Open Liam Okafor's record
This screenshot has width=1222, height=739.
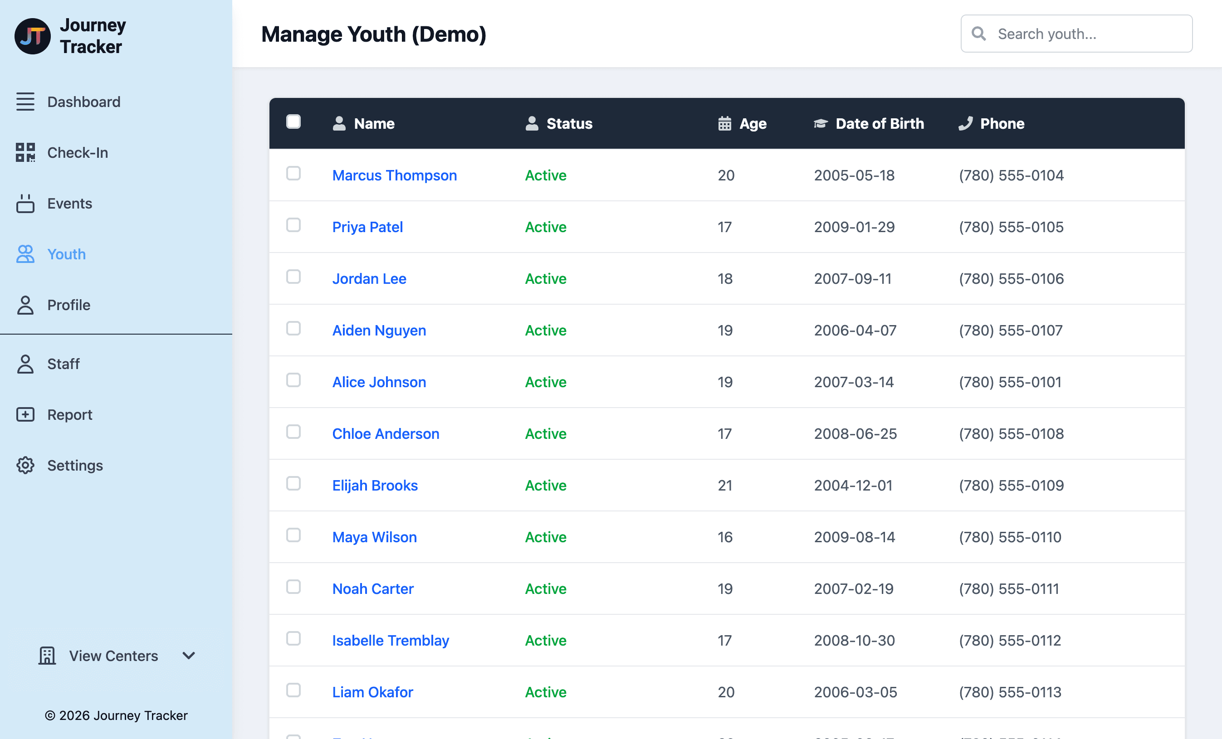[x=372, y=692]
